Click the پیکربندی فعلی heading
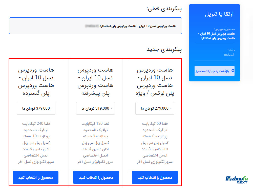Screen dimensions: 253x188 164,9
